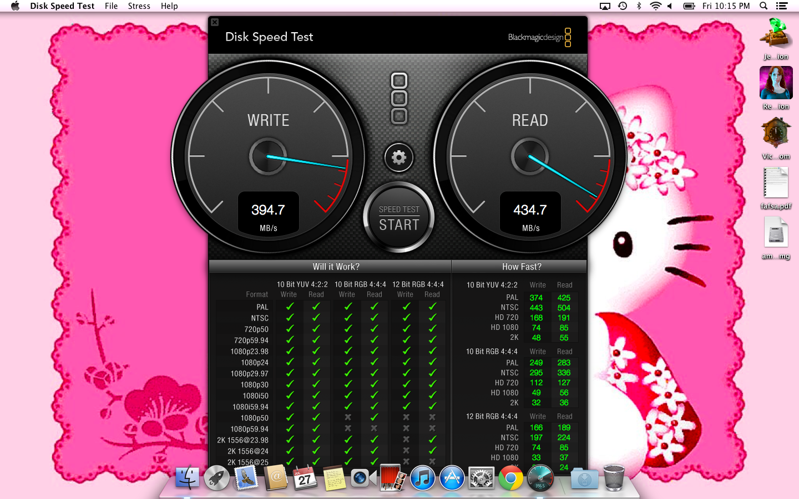The image size is (799, 499).
Task: Open the Trash in Dock
Action: [614, 477]
